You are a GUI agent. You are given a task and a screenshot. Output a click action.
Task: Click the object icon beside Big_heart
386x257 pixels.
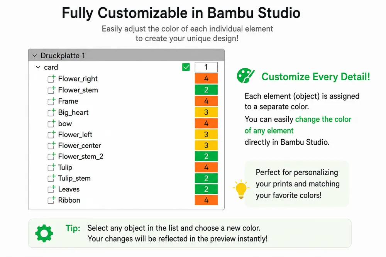(51, 112)
